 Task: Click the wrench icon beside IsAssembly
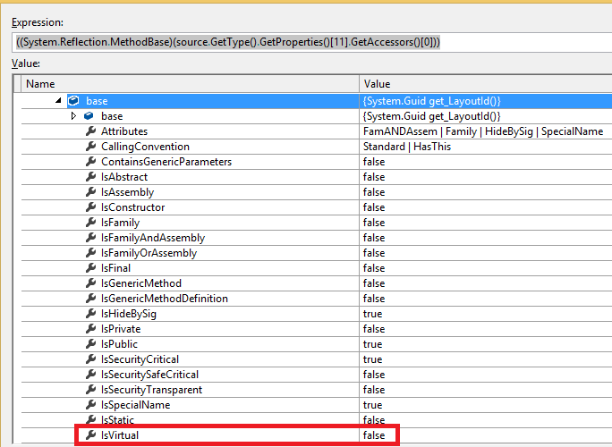(90, 192)
